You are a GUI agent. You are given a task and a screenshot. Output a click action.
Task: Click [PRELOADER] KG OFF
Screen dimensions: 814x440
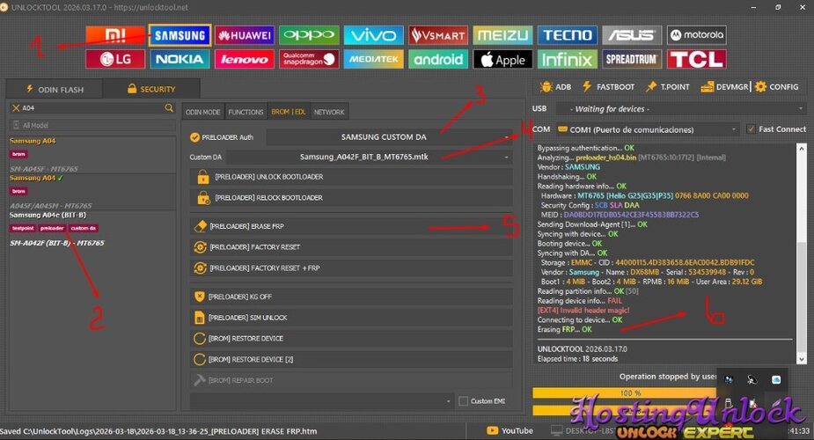[x=351, y=297]
